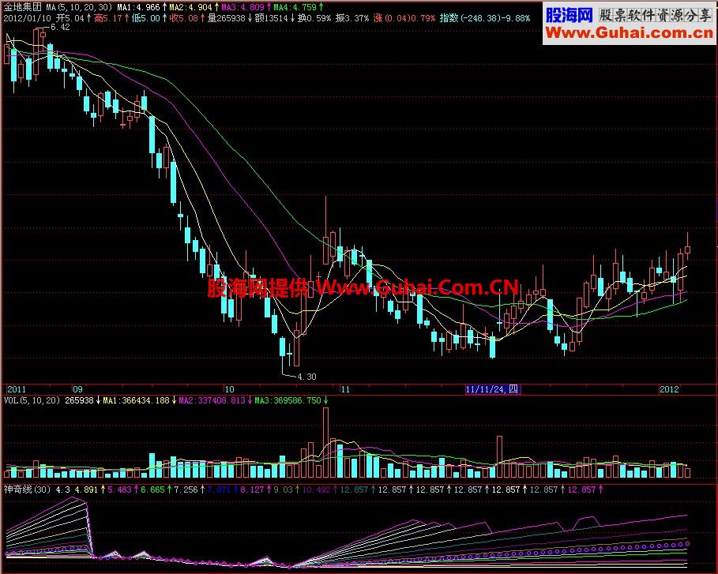Click the 5.483 value in 神奇线 row

tap(119, 490)
